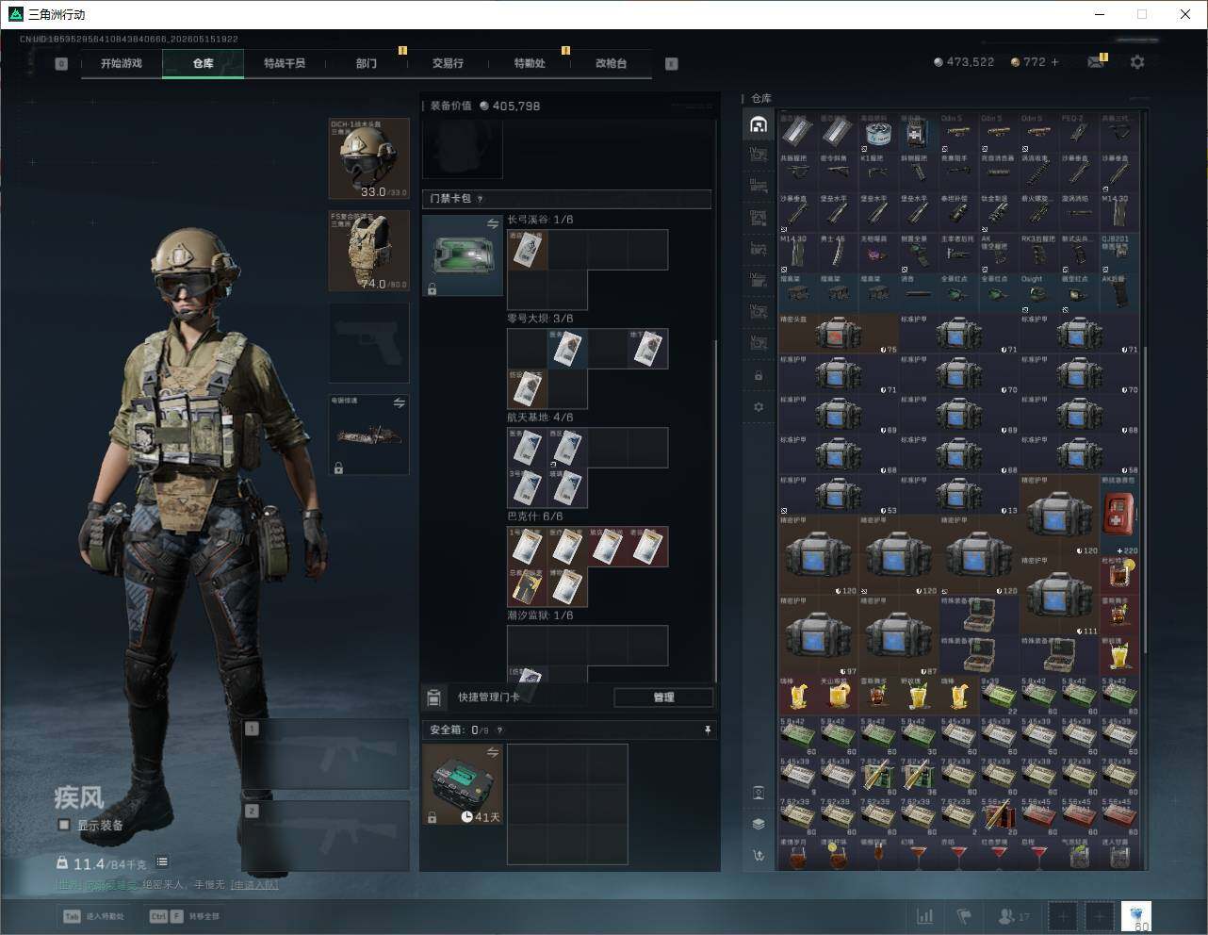
Task: Click the swap icon on melee weapon slot
Action: 400,403
